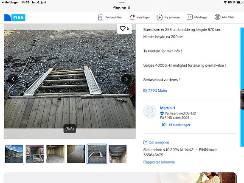This screenshot has width=244, height=183.
Task: Open For bedrifter building icon
Action: click(101, 17)
